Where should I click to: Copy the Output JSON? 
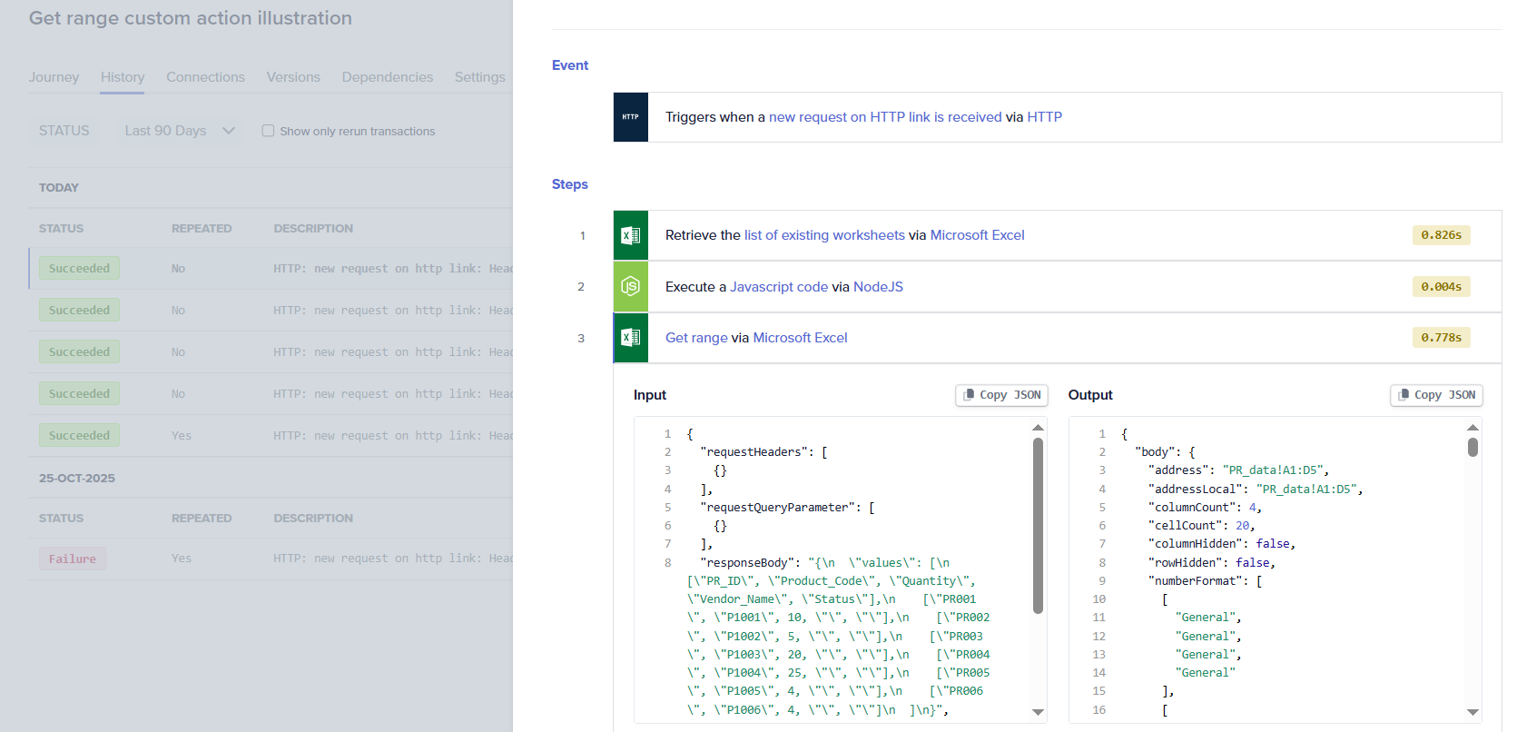pos(1436,395)
